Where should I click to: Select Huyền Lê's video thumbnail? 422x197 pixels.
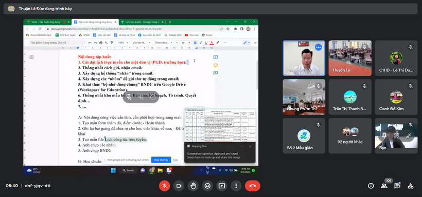(x=350, y=58)
